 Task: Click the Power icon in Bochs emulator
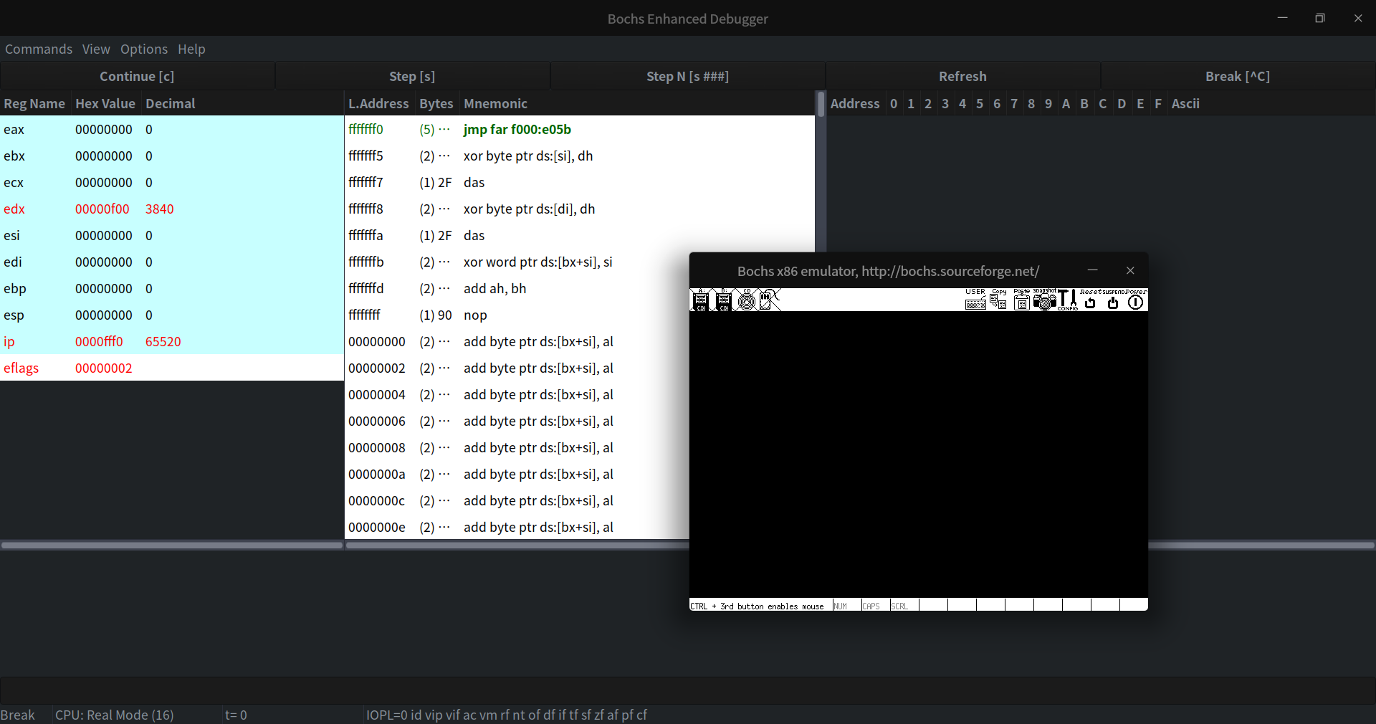pyautogui.click(x=1136, y=300)
